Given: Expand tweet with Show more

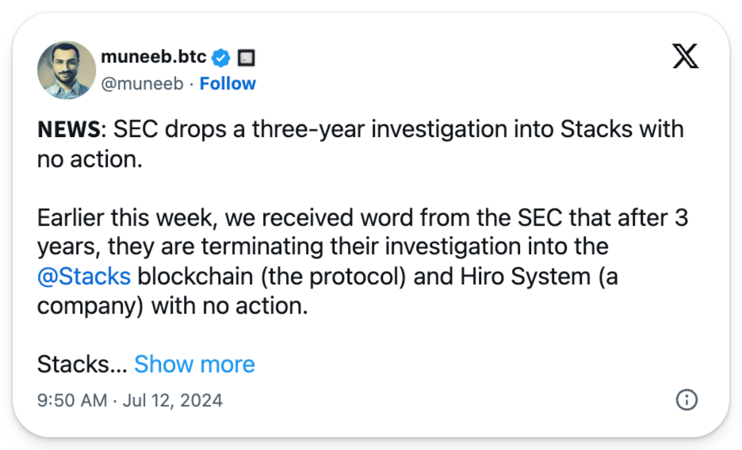Looking at the screenshot, I should pyautogui.click(x=194, y=364).
